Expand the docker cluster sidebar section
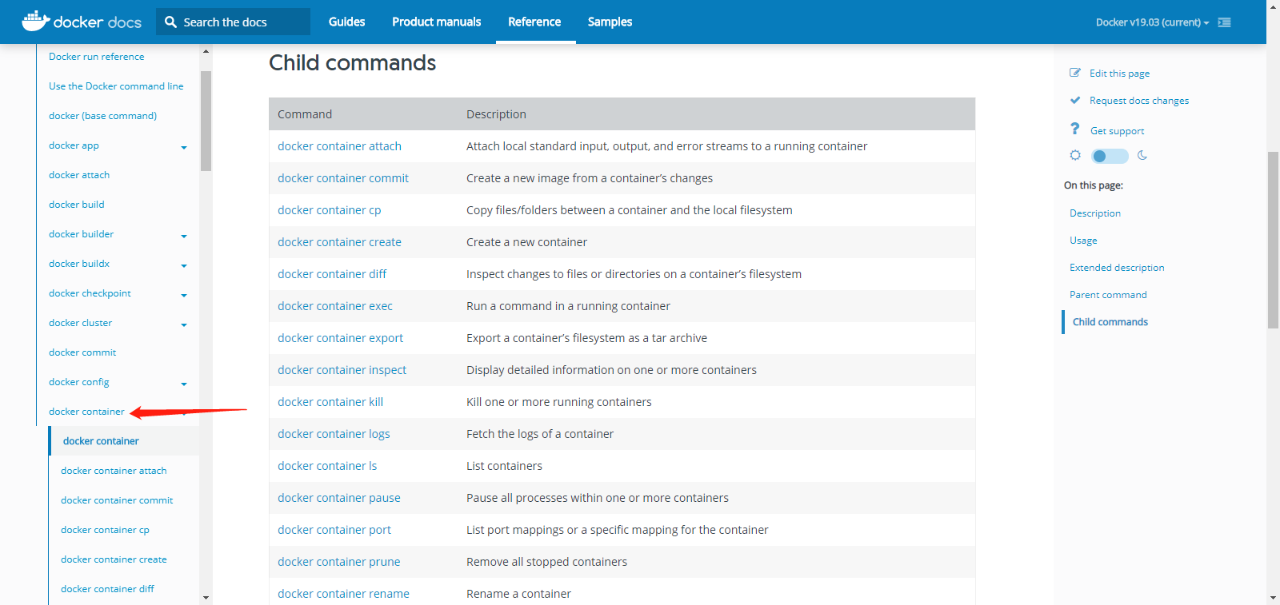Screen dimensions: 1280x605 click(184, 325)
